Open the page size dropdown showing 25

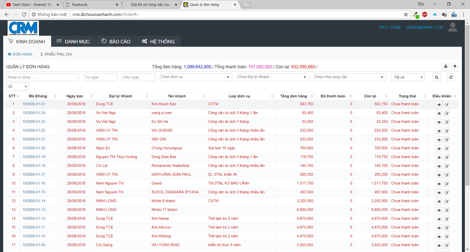[18, 86]
